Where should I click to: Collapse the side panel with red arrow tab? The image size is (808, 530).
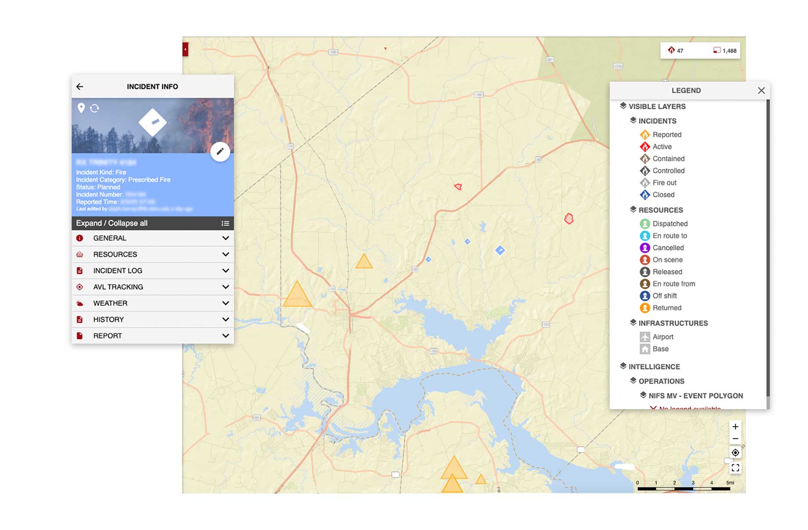186,49
